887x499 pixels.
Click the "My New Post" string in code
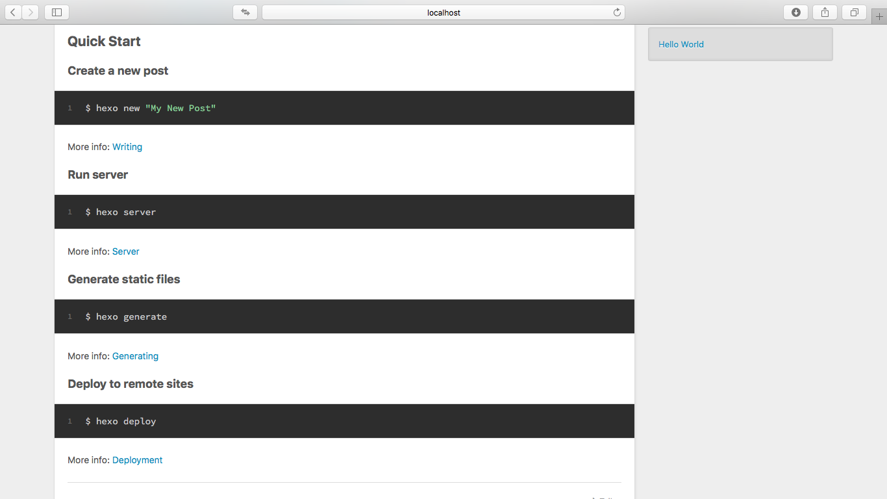coord(181,108)
